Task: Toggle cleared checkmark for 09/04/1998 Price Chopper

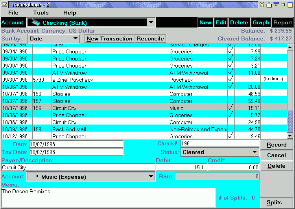Action: click(231, 51)
